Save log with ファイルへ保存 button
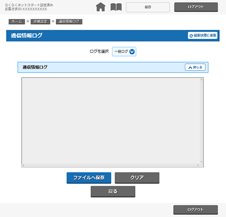Viewport: 226px width, 217px height. tap(89, 178)
